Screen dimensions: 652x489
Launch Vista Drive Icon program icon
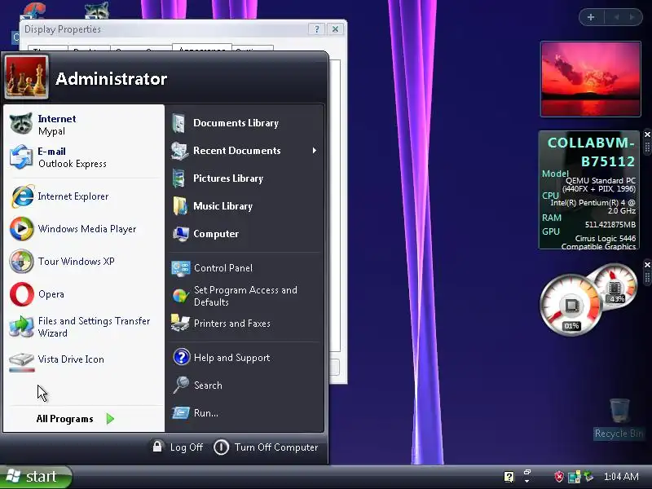(x=22, y=362)
